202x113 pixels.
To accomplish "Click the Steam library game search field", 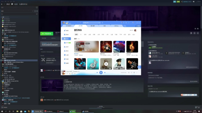I will (x=18, y=14).
